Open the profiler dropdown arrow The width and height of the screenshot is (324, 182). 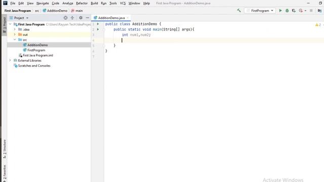coord(305,11)
